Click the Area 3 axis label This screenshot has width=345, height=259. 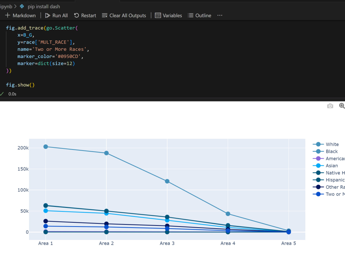pos(167,243)
